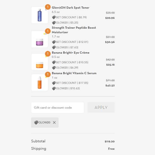Click the tag icon on applied GLOW20 chip
Viewport: 155px width, 155px height.
pyautogui.click(x=36, y=122)
